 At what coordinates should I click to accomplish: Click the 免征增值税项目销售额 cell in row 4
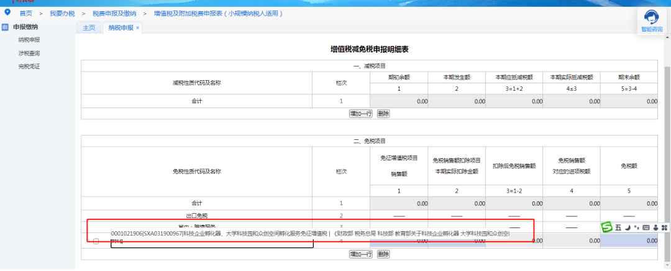pos(399,241)
